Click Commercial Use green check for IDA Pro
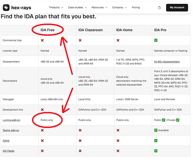This screenshot has height=160, width=193. pos(156,40)
